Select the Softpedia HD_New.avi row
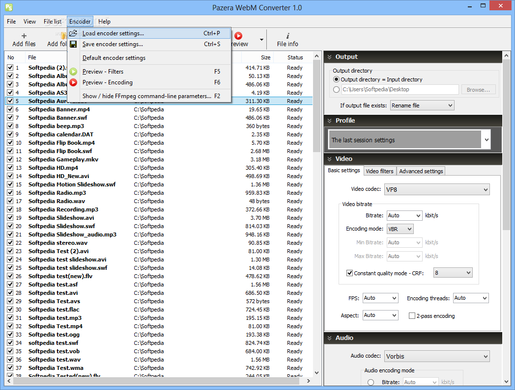The image size is (515, 390). (159, 176)
